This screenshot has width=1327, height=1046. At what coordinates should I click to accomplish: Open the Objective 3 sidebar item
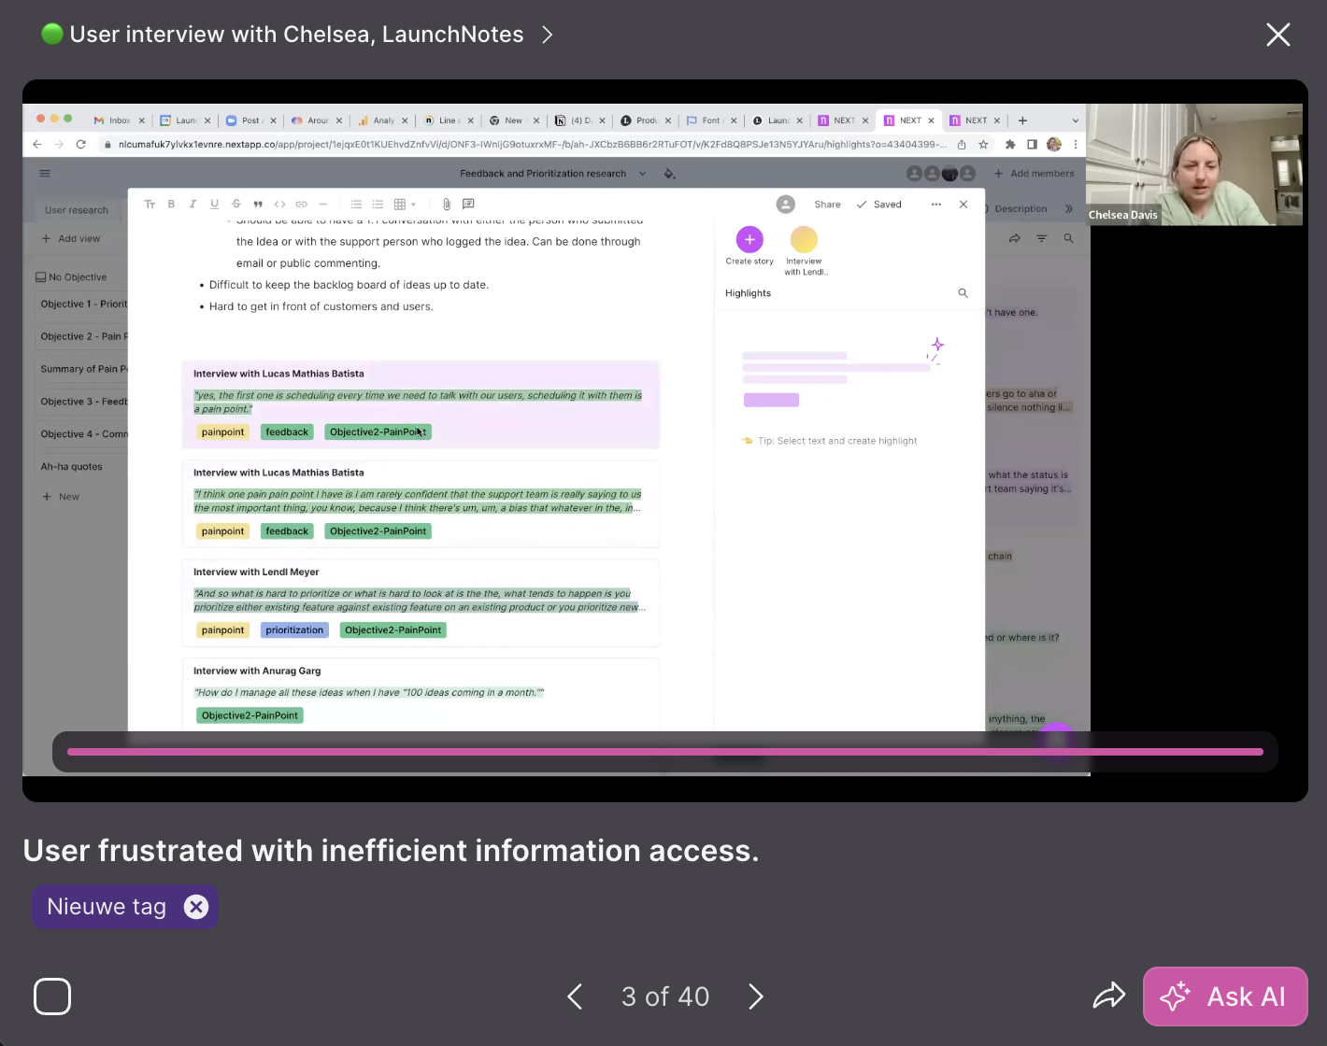coord(83,402)
